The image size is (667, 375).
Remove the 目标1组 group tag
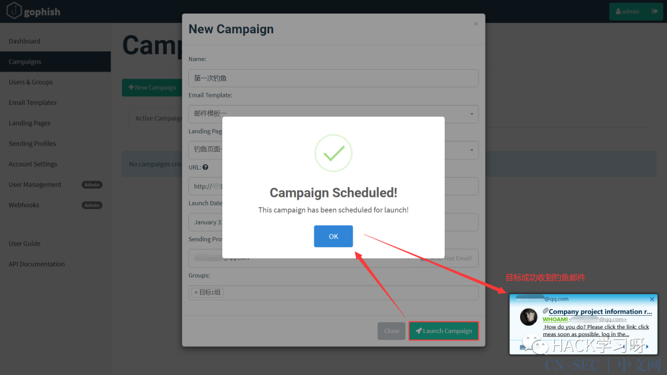coord(196,292)
